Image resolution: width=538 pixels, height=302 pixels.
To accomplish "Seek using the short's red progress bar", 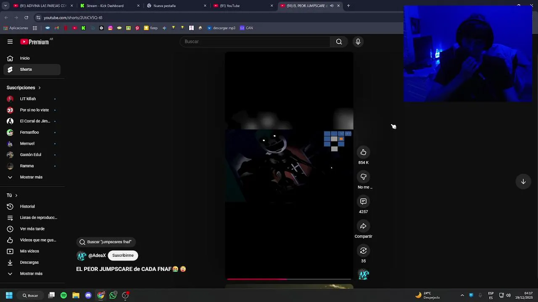I will coord(289,279).
